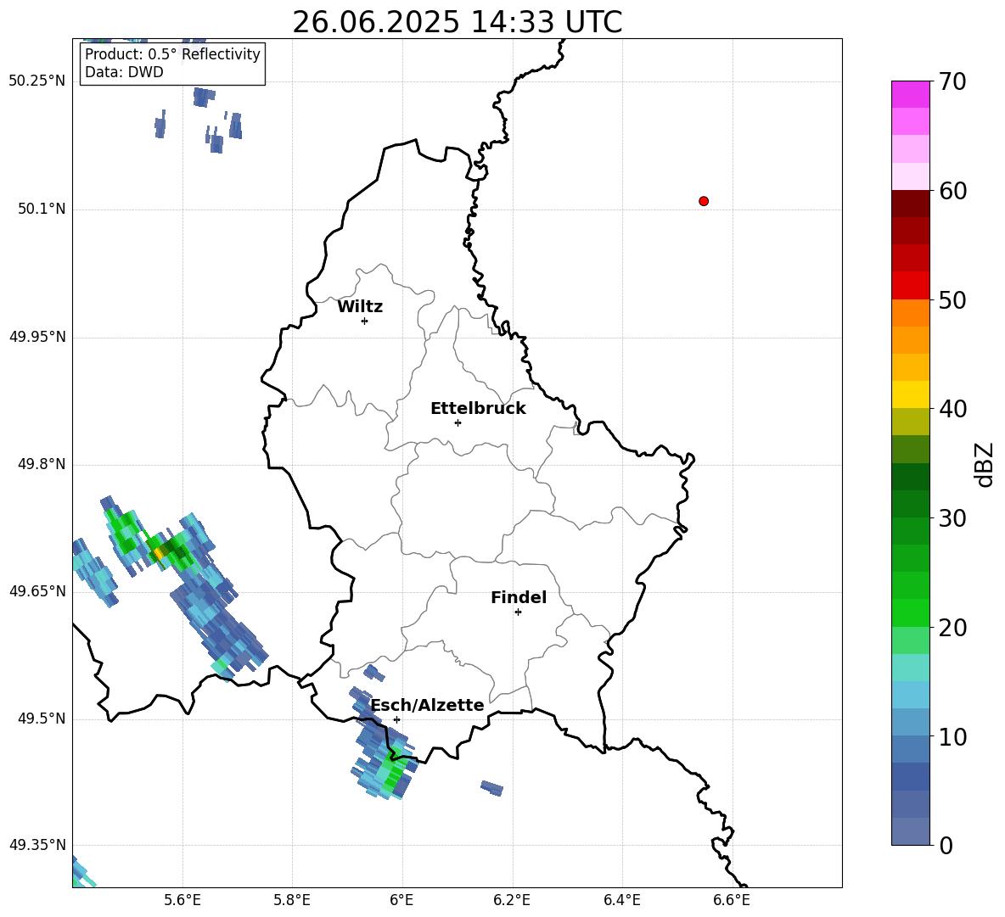Click the colorbar tick label 60
Image resolution: width=1005 pixels, height=917 pixels.
(952, 191)
